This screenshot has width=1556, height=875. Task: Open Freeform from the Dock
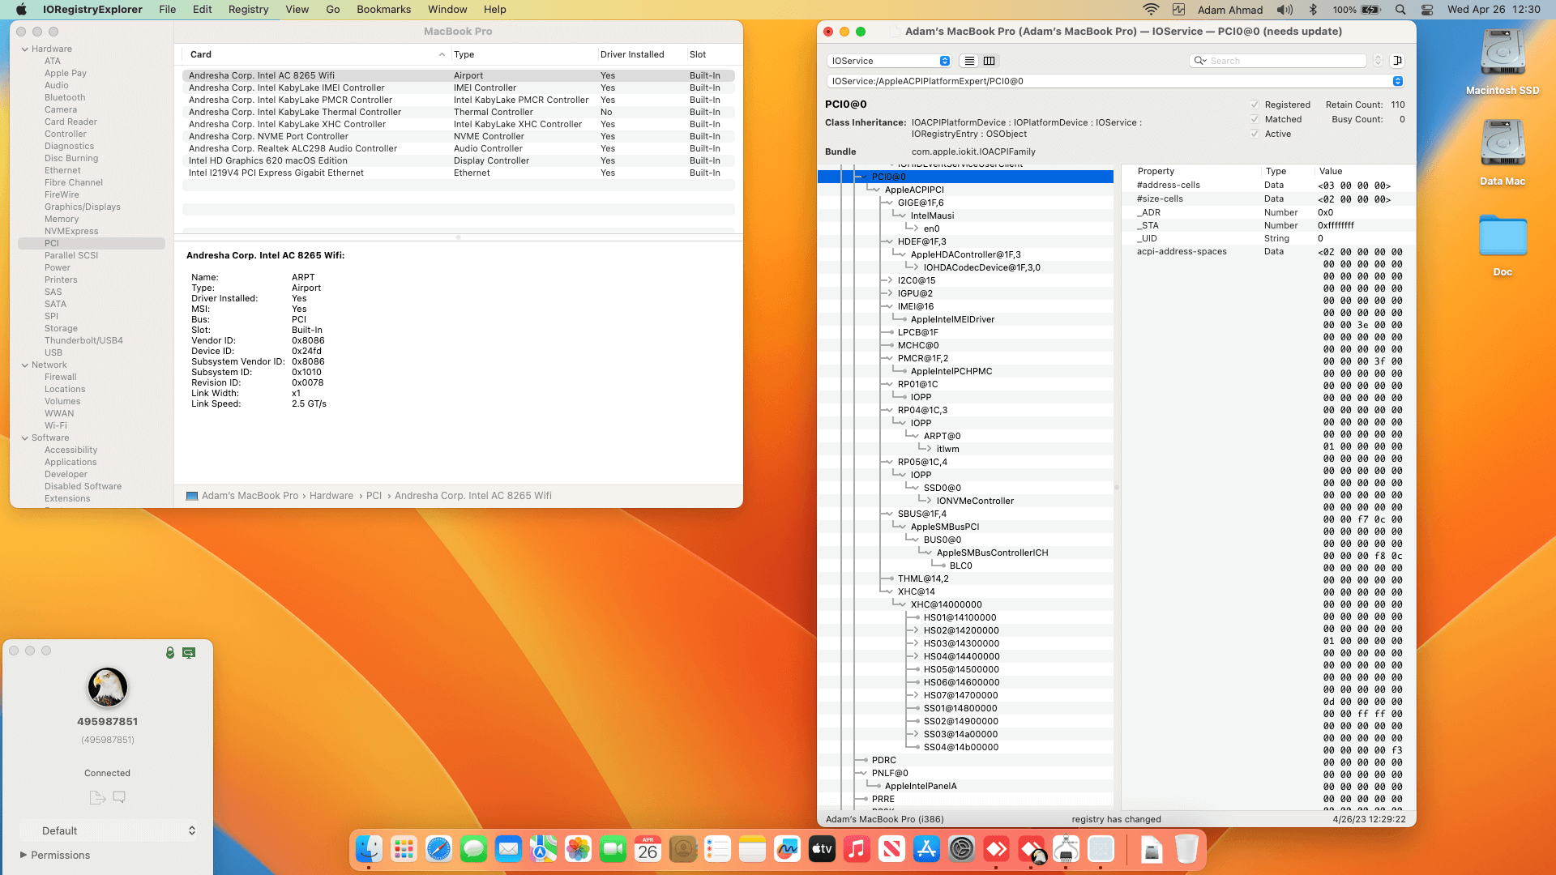click(x=787, y=849)
